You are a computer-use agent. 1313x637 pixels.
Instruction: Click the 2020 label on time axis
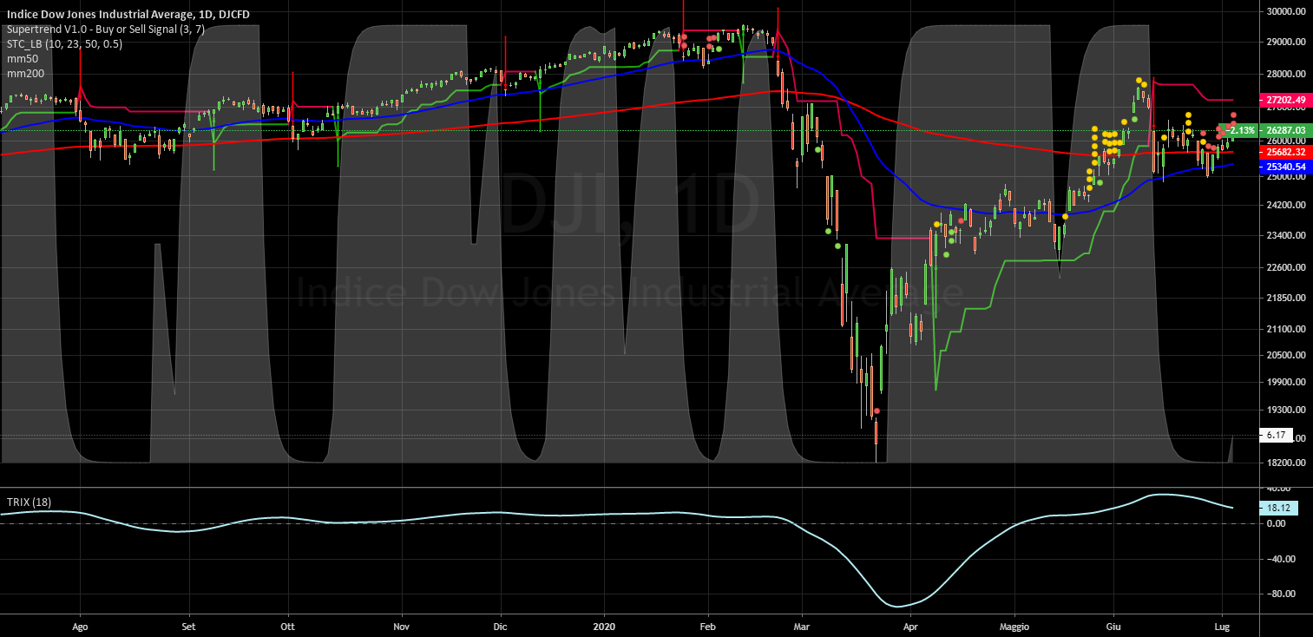[602, 625]
